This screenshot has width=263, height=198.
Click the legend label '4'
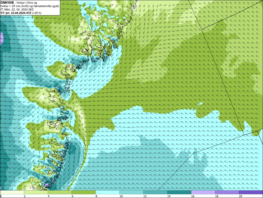coord(48,196)
